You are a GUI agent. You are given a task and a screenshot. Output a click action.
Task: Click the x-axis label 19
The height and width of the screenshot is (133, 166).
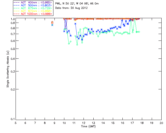click(x=152, y=123)
